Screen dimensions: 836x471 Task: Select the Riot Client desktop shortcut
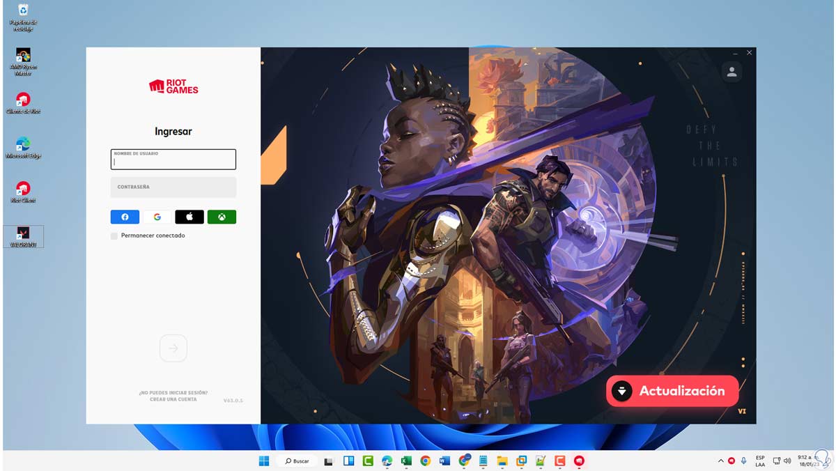click(23, 192)
